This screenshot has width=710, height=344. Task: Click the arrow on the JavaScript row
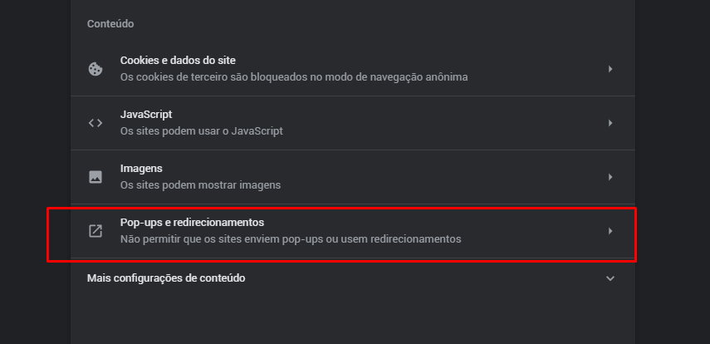[x=610, y=123]
